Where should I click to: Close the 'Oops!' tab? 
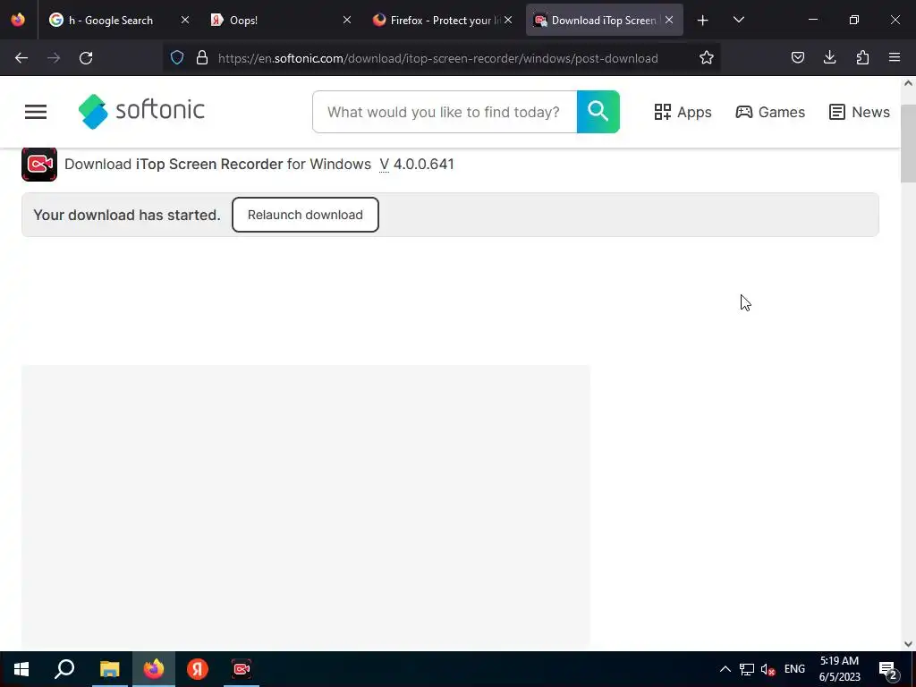tap(346, 20)
